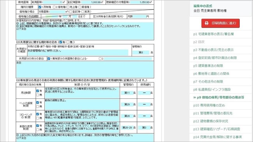Jump to p6 敷地等と道路との関係
This screenshot has width=253, height=142.
pos(211,74)
